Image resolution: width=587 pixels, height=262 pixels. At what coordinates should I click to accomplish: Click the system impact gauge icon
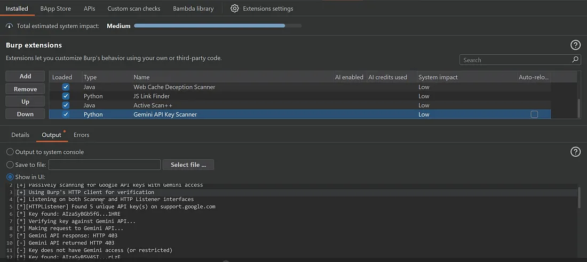pos(10,26)
